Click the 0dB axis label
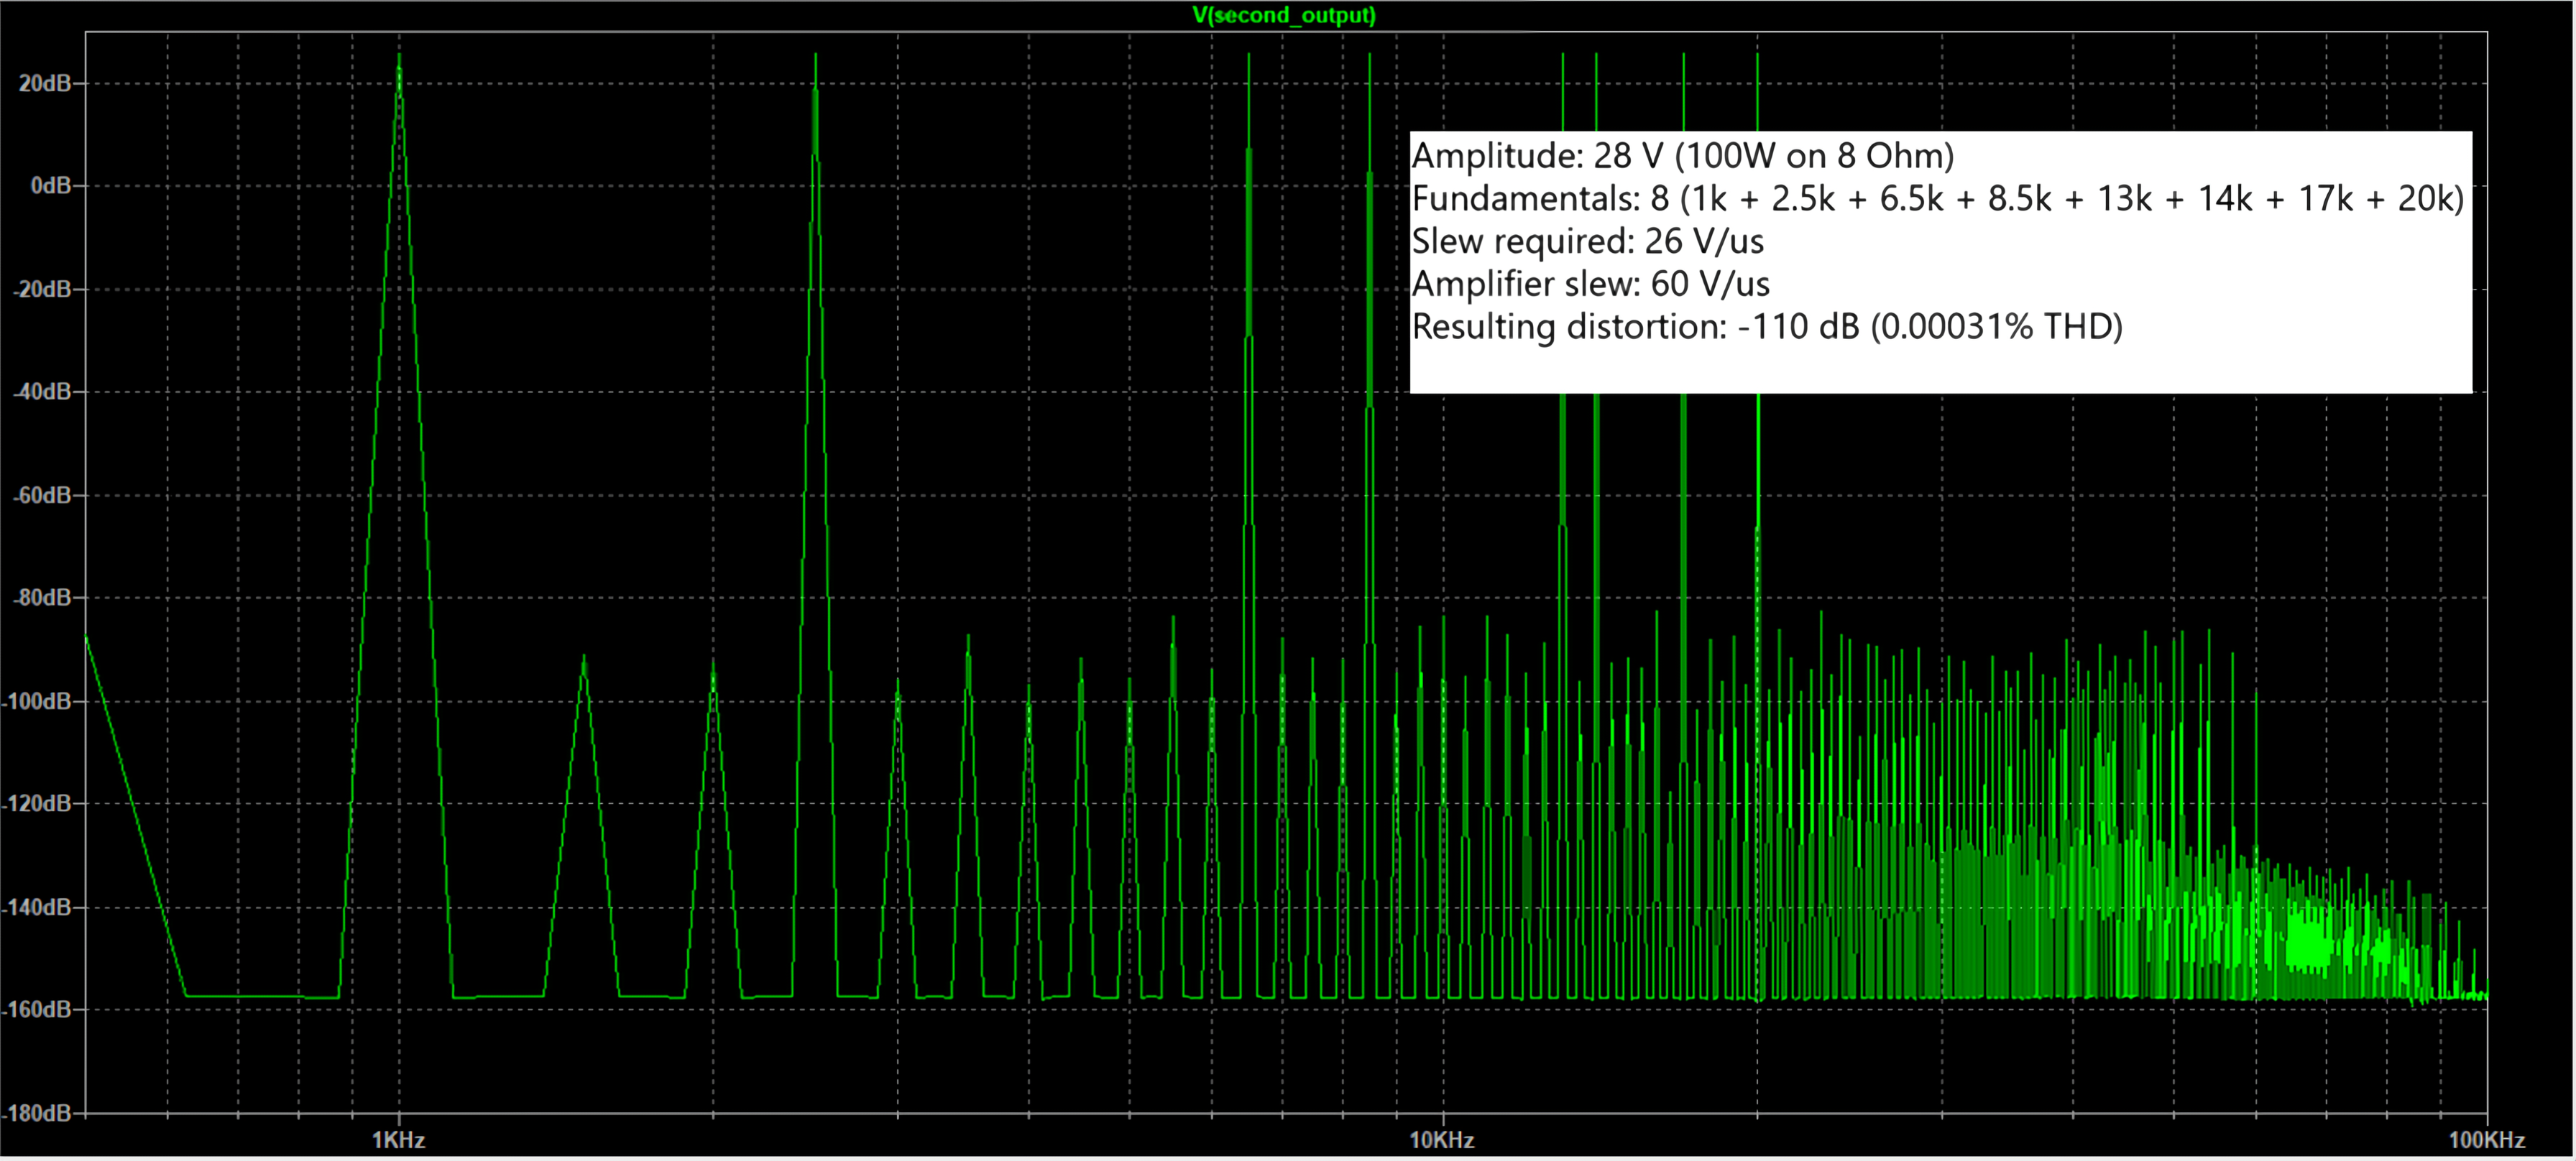2576x1161 pixels. 50,186
